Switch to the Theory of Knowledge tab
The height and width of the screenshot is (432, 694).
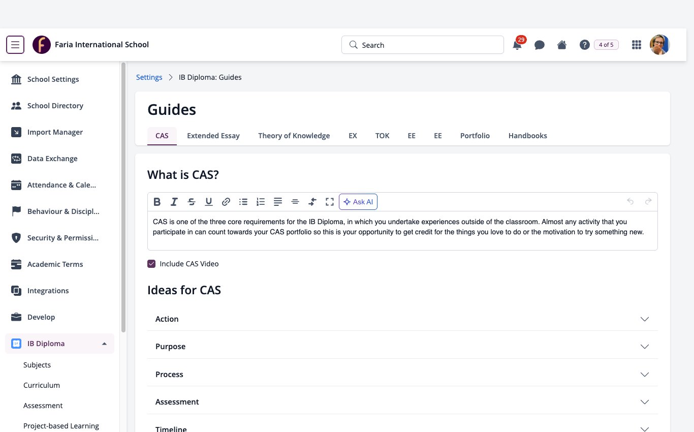tap(294, 136)
